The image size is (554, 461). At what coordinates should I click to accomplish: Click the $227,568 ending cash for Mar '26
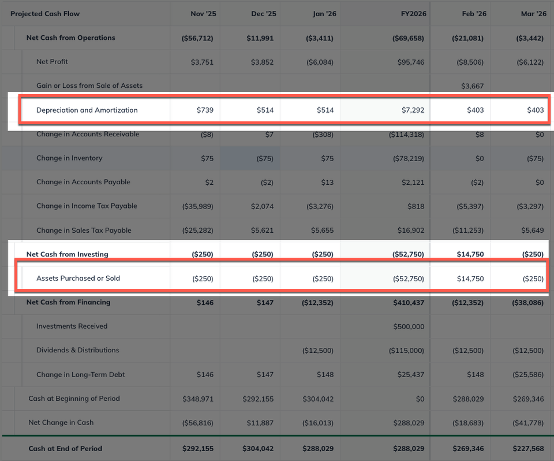(528, 449)
